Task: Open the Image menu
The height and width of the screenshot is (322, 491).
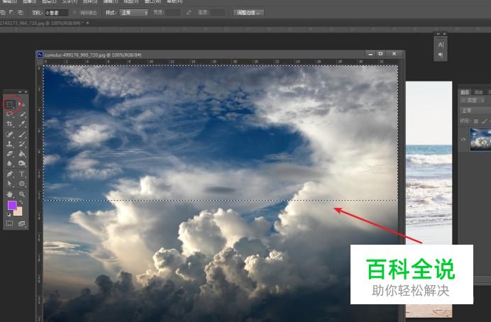Action: (29, 1)
